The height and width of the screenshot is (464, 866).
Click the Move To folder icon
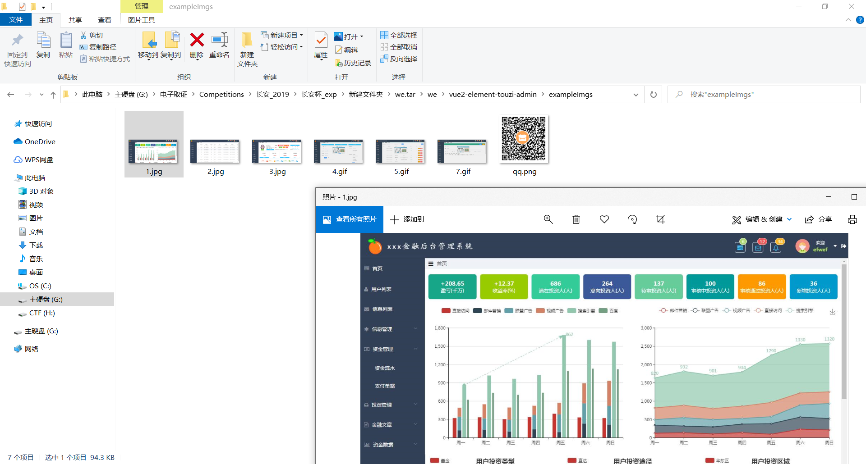pyautogui.click(x=148, y=40)
